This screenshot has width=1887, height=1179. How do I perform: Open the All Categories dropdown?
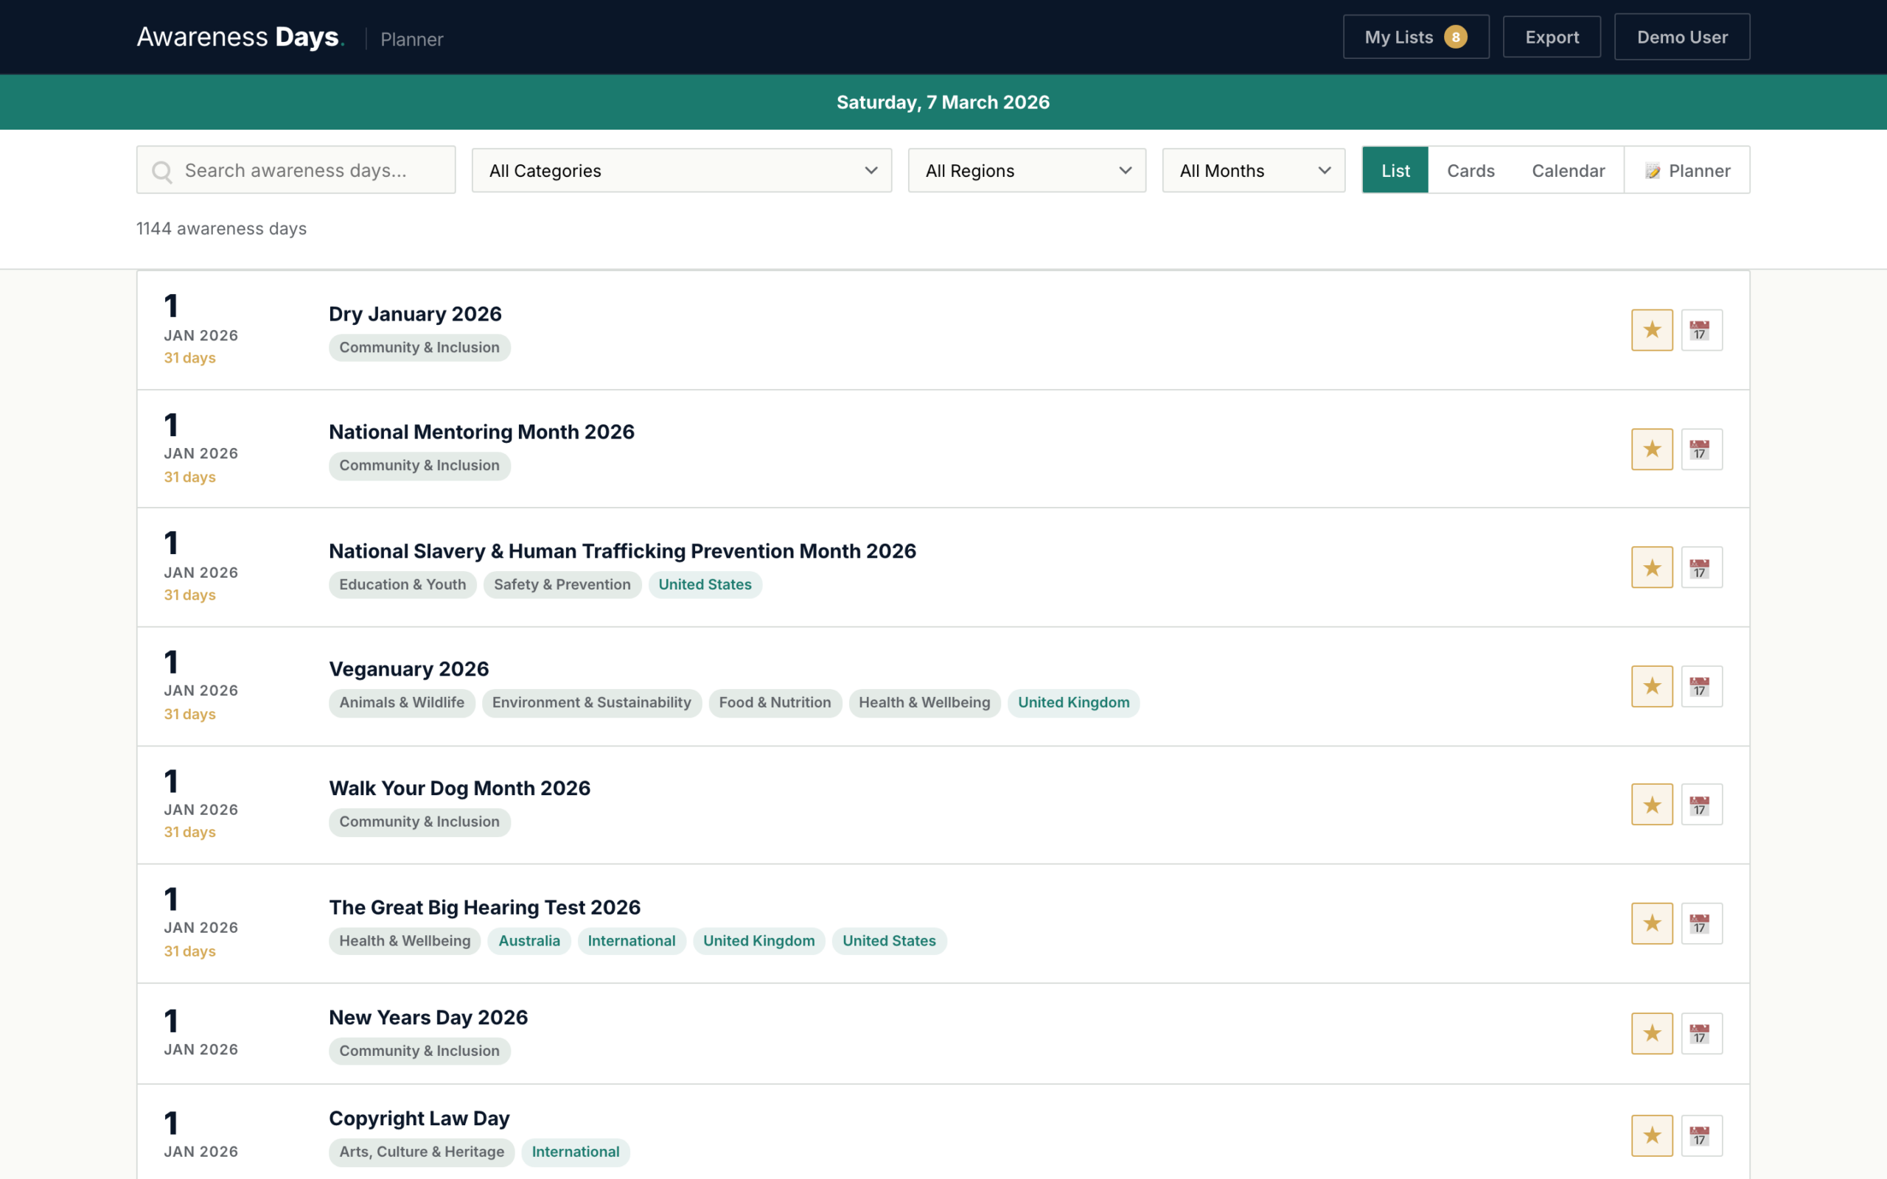coord(681,171)
